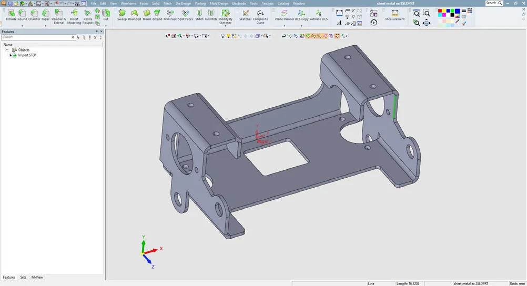Toggle the yellow light bulb icon

pos(228,36)
